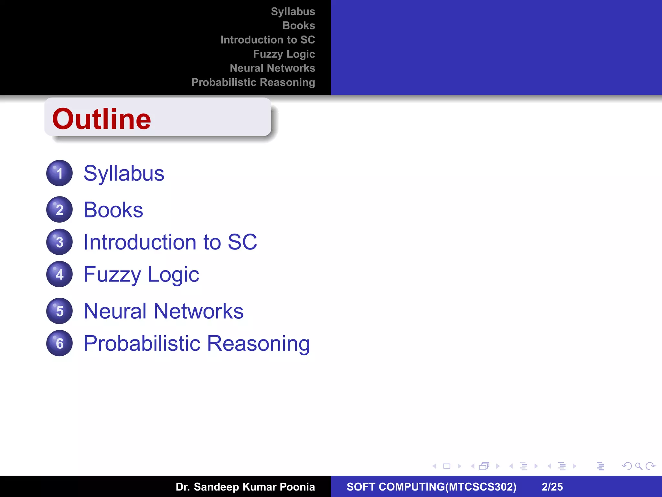The height and width of the screenshot is (497, 662).
Task: Click the numbered ball 4 bullet
Action: (x=59, y=274)
